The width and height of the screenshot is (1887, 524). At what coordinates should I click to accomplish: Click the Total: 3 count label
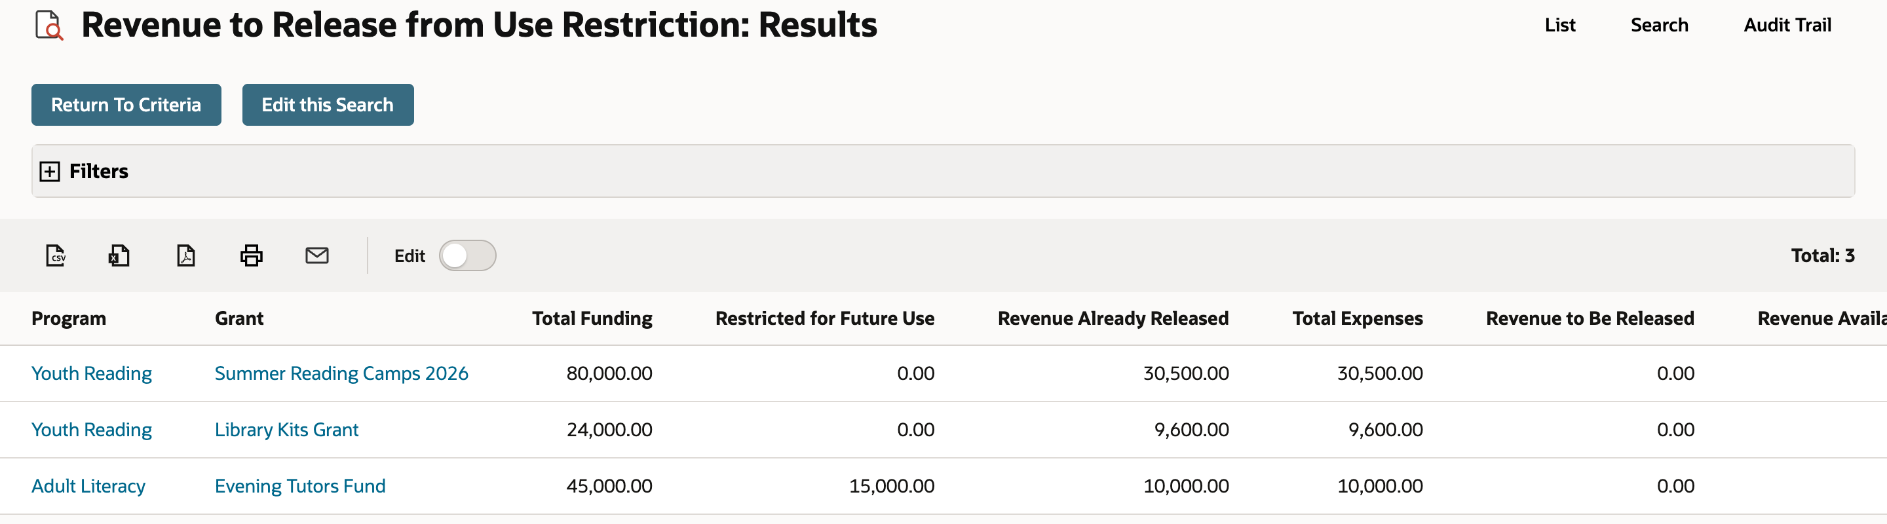[x=1823, y=255]
